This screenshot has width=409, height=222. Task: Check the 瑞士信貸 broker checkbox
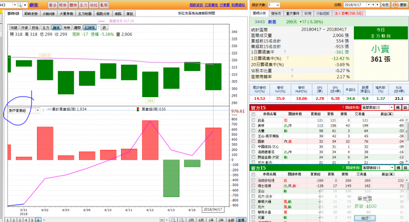(x=253, y=186)
